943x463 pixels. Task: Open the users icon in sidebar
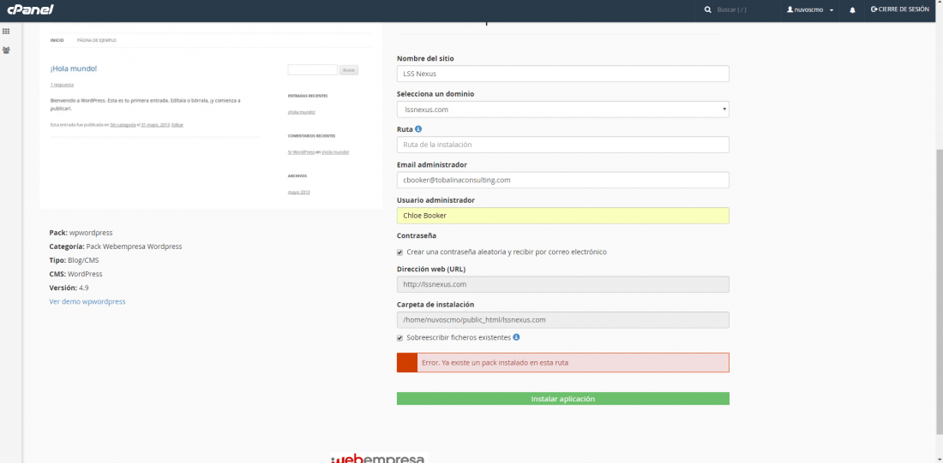tap(6, 50)
